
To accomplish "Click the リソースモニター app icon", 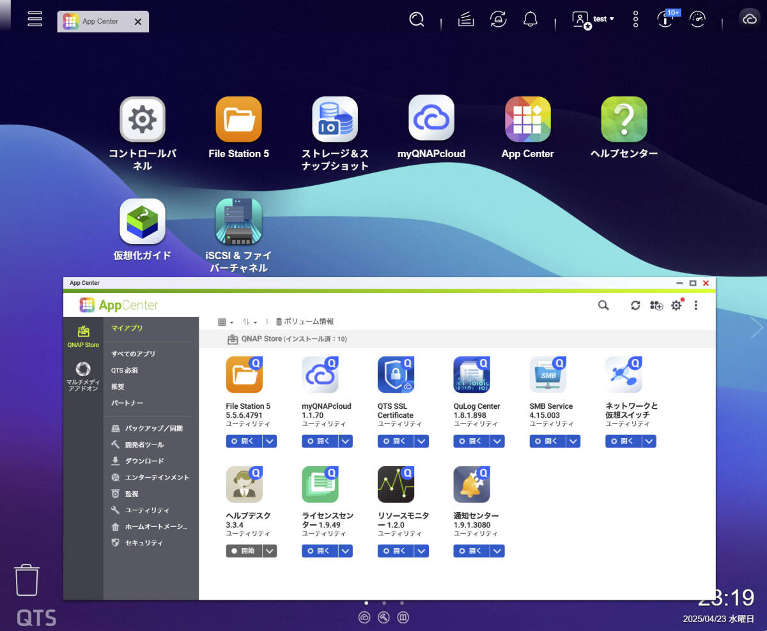I will pos(396,484).
